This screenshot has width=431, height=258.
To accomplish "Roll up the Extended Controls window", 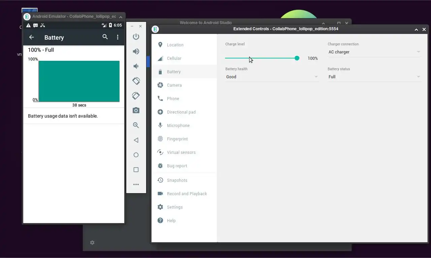I will tap(416, 30).
